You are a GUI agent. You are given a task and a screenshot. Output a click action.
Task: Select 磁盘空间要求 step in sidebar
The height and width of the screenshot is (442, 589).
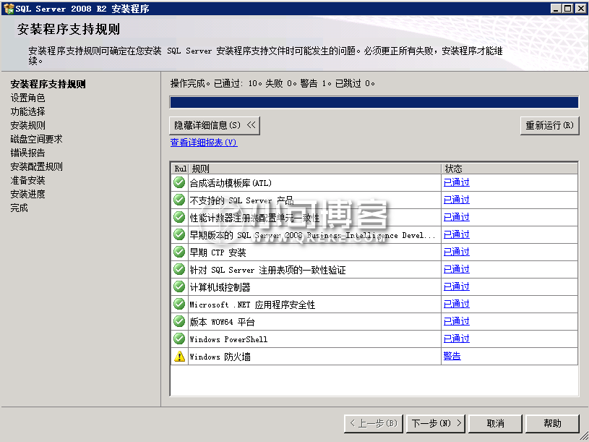coord(36,139)
